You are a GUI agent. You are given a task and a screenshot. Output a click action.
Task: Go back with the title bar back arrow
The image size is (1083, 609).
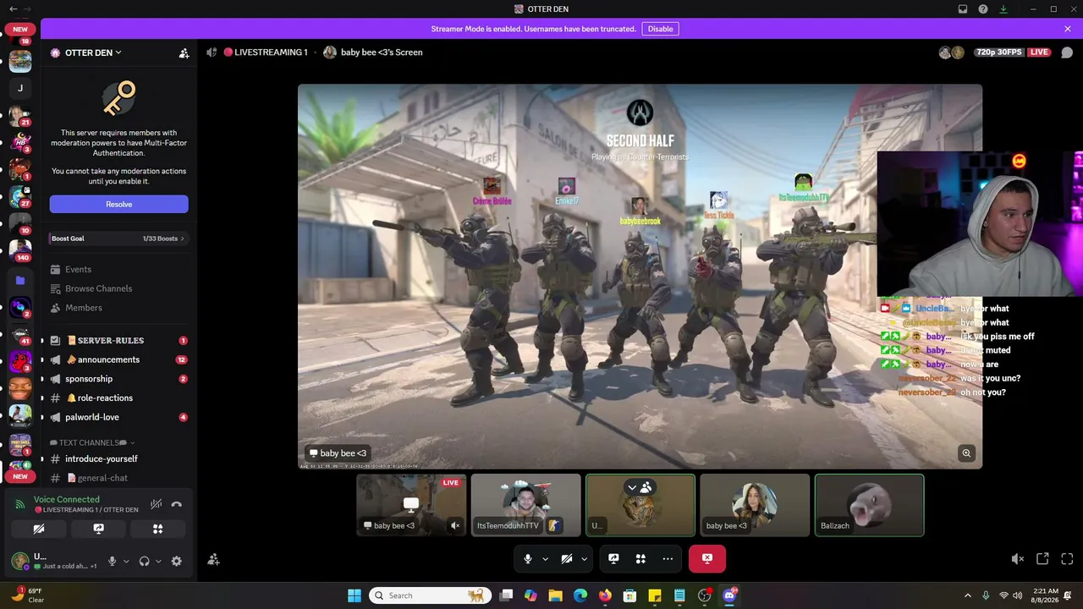click(x=13, y=9)
